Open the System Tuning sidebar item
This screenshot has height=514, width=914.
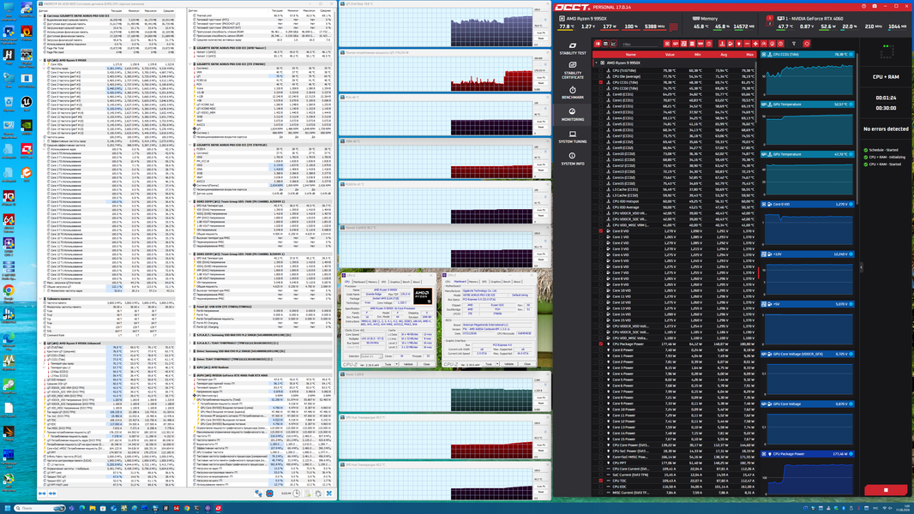[x=573, y=137]
